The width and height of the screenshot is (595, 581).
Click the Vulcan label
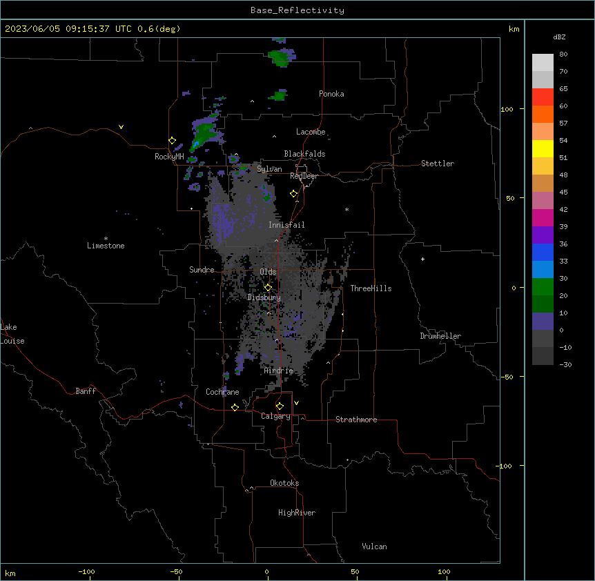[375, 546]
